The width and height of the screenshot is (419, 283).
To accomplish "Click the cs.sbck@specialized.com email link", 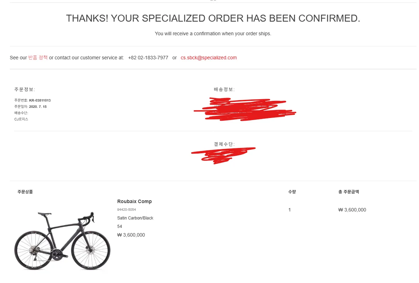I will (x=209, y=58).
